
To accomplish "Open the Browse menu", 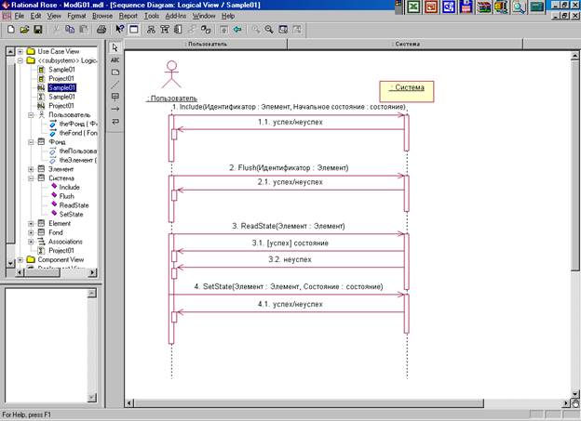I will tap(102, 17).
